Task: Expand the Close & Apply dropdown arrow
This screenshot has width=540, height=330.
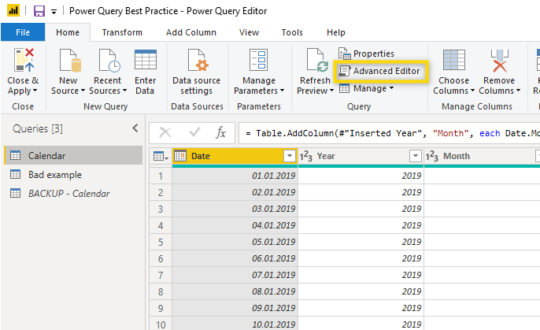Action: click(35, 91)
